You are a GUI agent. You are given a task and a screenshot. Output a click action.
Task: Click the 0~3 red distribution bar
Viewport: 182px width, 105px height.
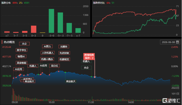click(34, 29)
